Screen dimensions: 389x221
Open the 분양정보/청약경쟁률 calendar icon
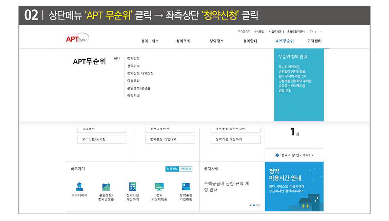coord(106,186)
